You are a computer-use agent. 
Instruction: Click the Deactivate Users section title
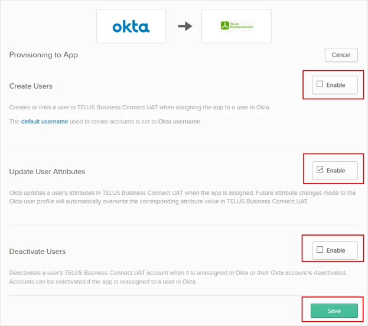[37, 252]
